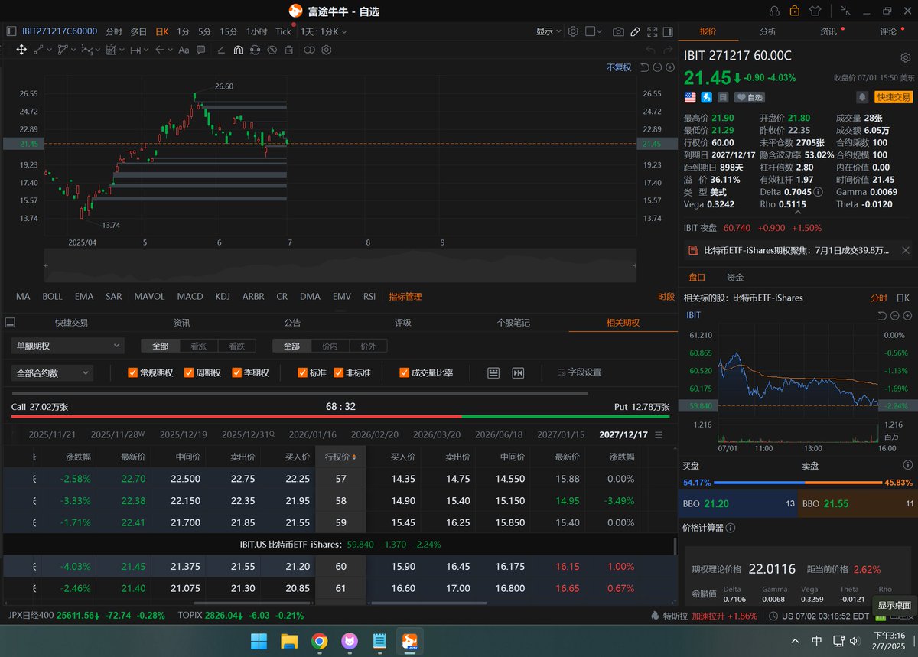Activate the pencil drawing mode icon
The height and width of the screenshot is (657, 918).
pos(636,31)
